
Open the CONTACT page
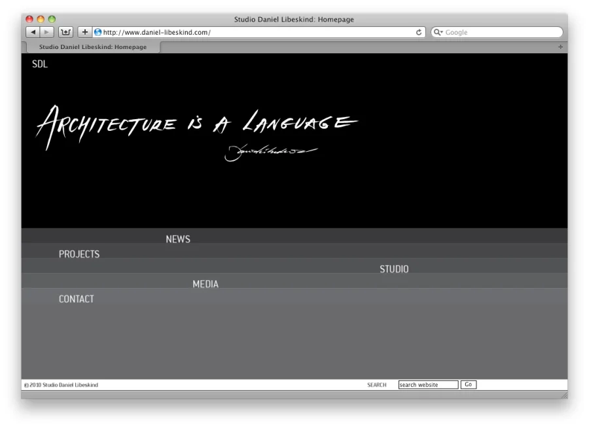[77, 299]
